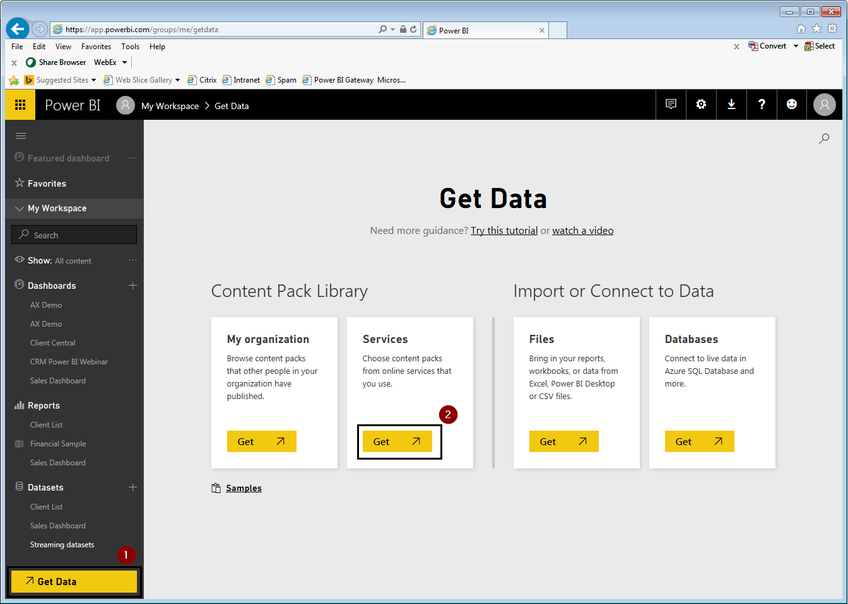Create a dashboard with the plus icon
This screenshot has height=604, width=848.
tap(133, 286)
